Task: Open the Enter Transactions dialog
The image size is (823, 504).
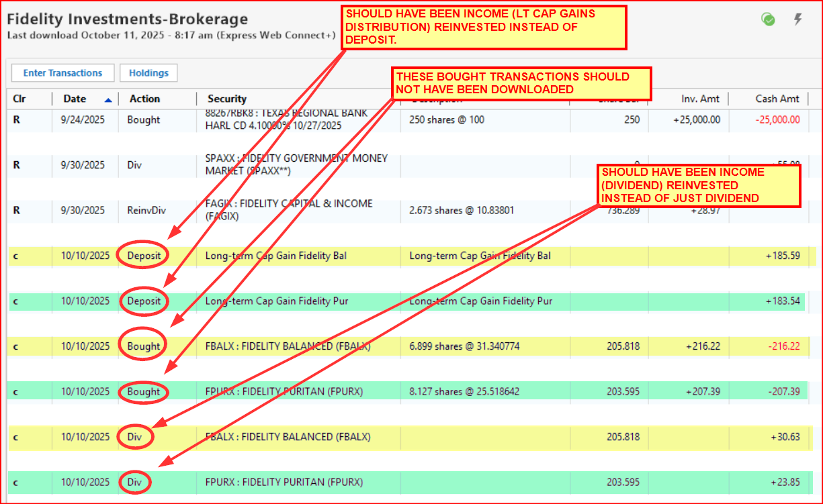Action: coord(62,73)
